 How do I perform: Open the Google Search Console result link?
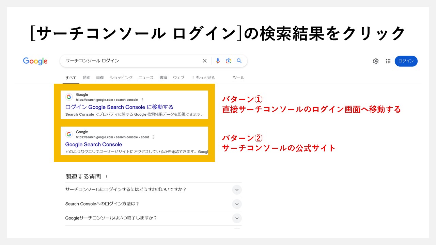(94, 144)
